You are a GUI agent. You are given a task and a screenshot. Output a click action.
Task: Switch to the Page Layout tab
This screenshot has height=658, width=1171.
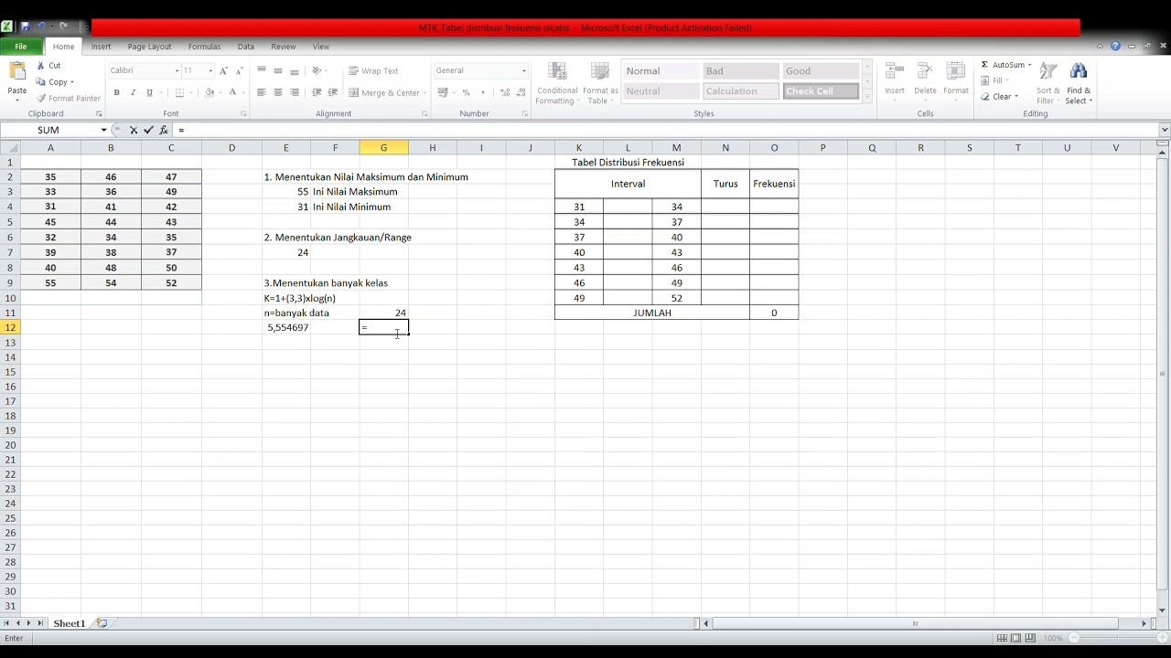pos(149,47)
